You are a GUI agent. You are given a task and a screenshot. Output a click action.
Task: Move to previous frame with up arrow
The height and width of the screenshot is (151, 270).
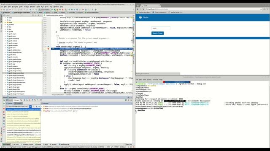click(x=34, y=107)
